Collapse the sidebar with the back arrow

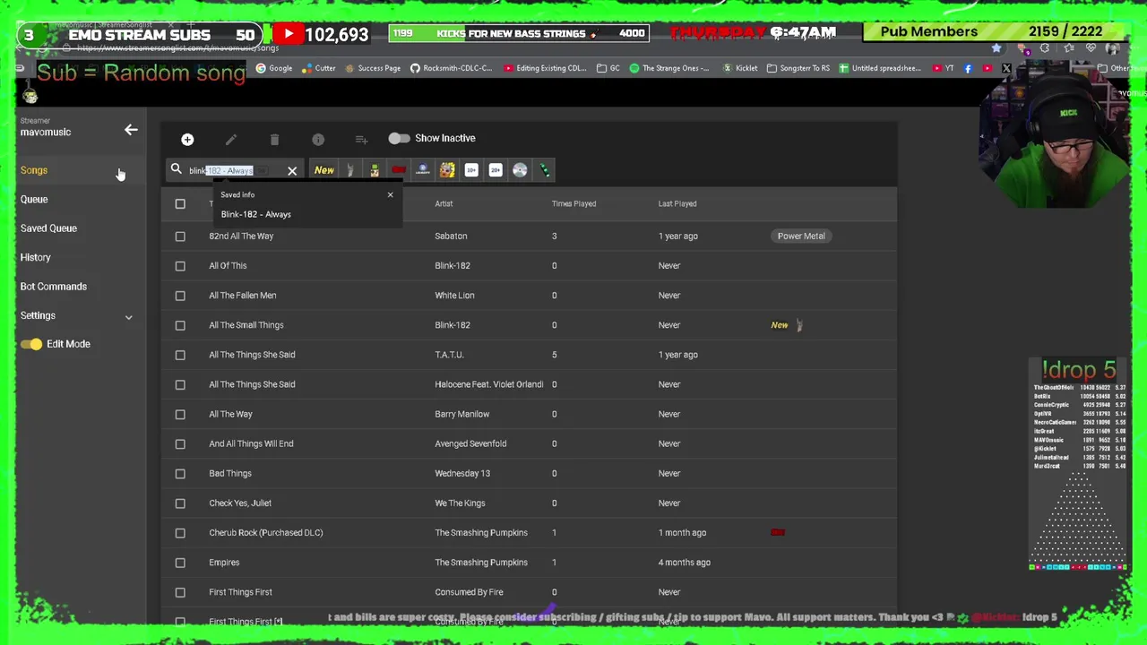(131, 130)
